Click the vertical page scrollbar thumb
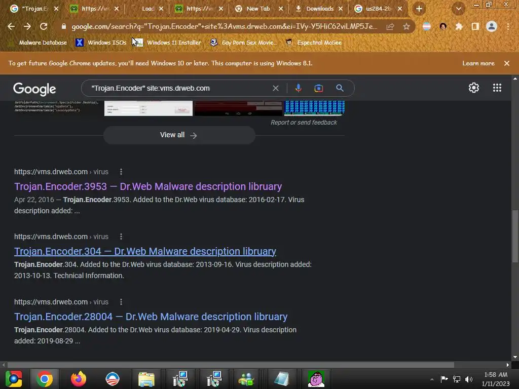The image size is (519, 389). point(515,236)
